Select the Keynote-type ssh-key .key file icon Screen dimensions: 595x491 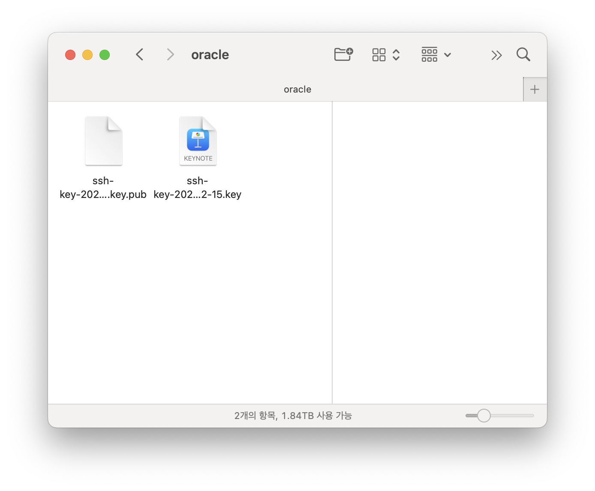[198, 141]
